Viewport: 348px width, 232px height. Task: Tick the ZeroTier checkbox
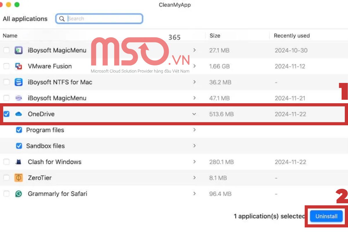pos(6,178)
